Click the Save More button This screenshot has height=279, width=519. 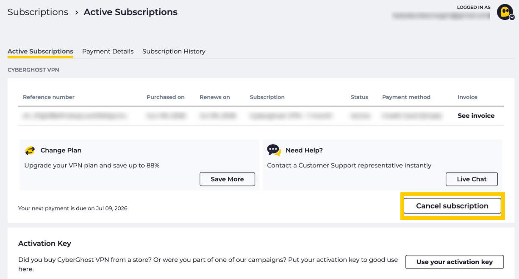[x=227, y=179]
